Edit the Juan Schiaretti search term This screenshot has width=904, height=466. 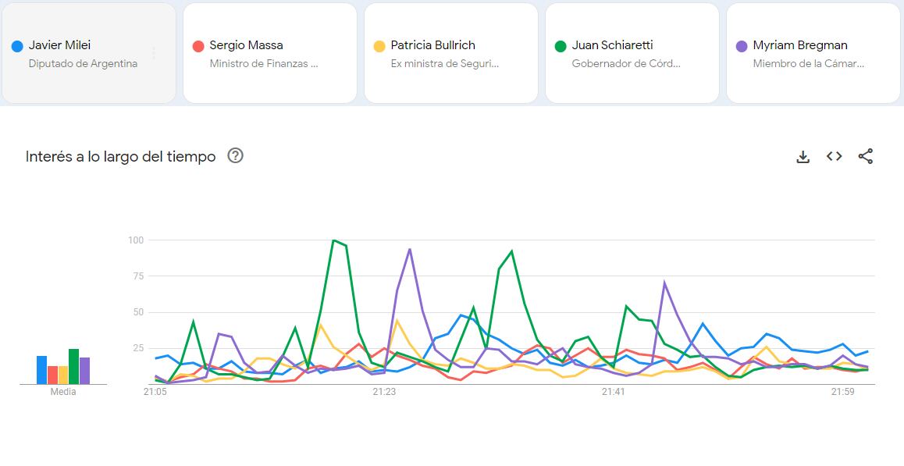[612, 45]
